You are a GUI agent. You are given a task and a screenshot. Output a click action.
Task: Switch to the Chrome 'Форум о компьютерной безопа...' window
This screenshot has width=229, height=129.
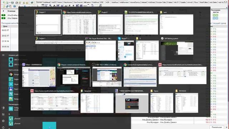[x=74, y=77]
